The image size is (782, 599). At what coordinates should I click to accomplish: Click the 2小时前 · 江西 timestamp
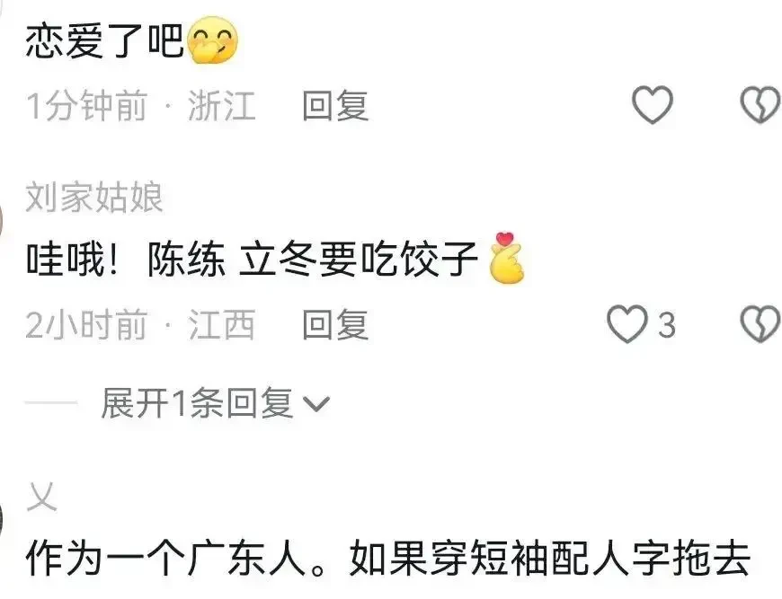pyautogui.click(x=140, y=324)
